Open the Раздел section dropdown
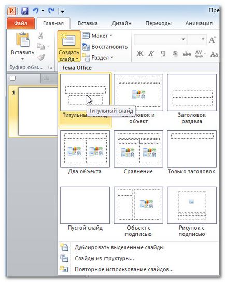Viewport: 225px width, 282px height. pos(98,58)
